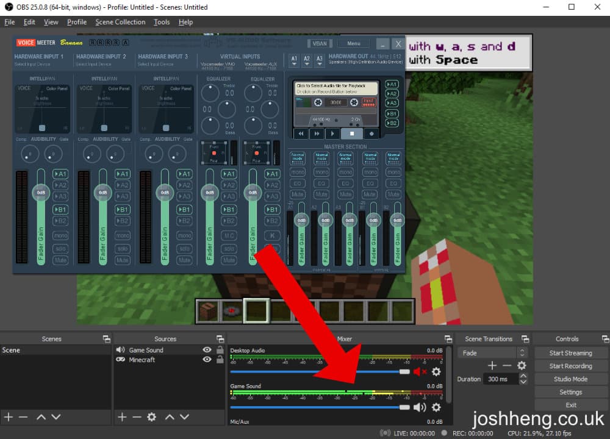This screenshot has height=439, width=610.
Task: Open A2 hardware out device selector
Action: pyautogui.click(x=307, y=60)
